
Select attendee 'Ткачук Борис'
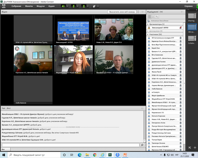coord(165,140)
